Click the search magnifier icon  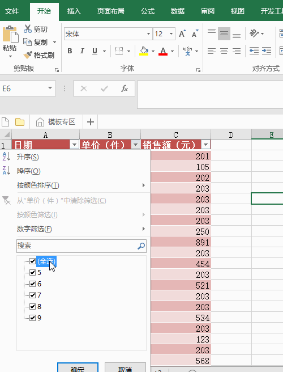[x=141, y=246]
